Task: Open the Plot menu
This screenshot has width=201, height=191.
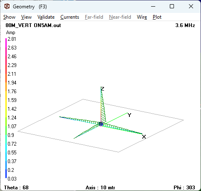Action: (157, 17)
